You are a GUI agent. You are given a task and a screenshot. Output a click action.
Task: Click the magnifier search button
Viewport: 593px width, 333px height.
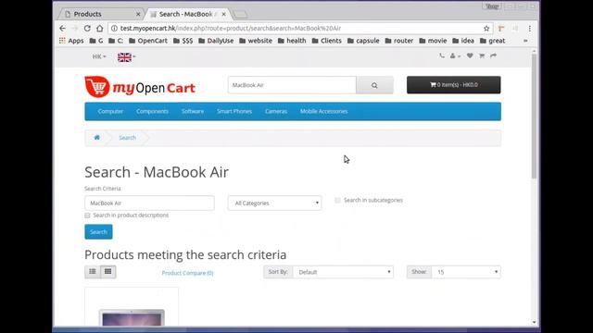point(374,85)
